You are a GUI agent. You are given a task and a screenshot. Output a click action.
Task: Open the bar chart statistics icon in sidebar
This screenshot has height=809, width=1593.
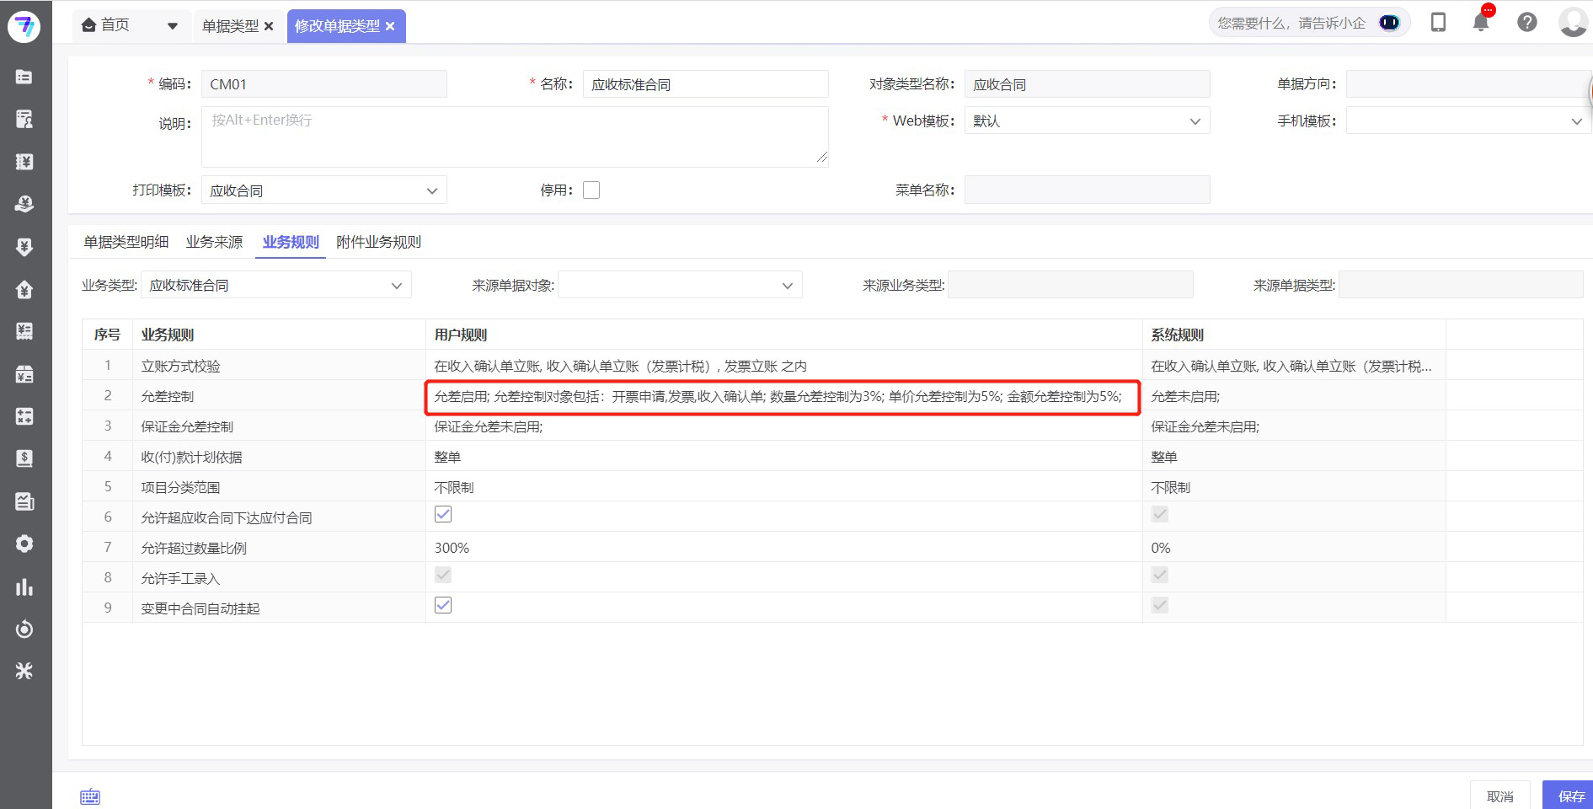click(24, 587)
